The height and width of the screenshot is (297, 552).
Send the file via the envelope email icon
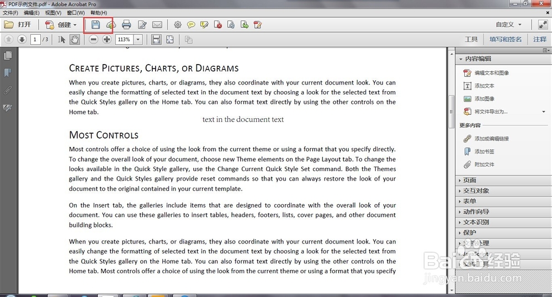coord(157,25)
